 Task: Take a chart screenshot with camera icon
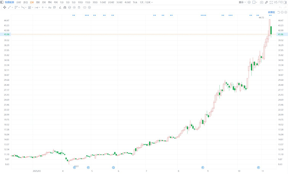tap(262, 2)
